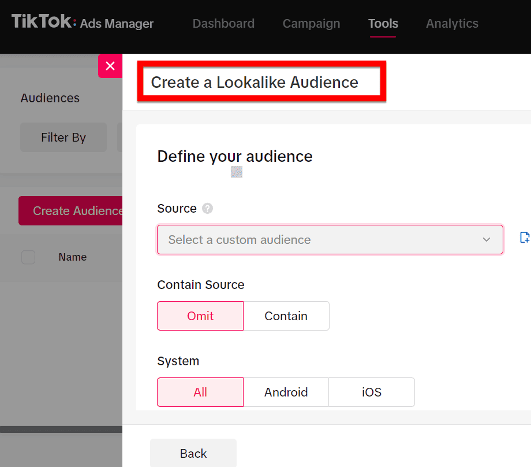Screen dimensions: 531x467
Task: Click the Define your audience heading
Action: click(x=235, y=157)
